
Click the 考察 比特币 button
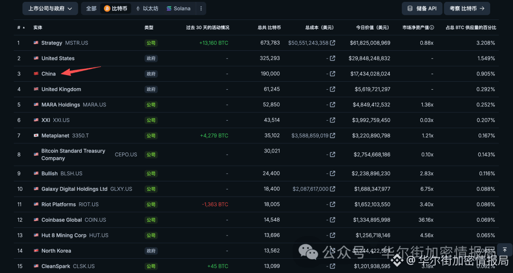467,9
